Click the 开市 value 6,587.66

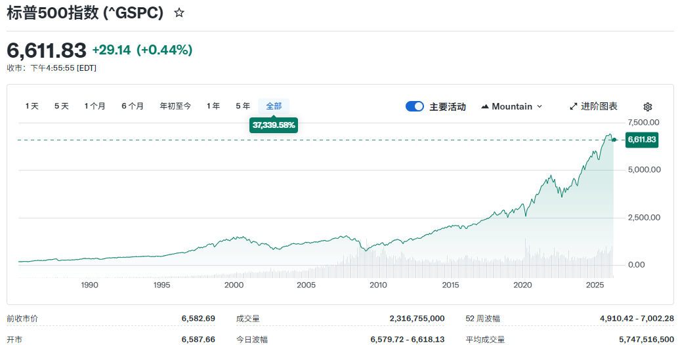coord(198,339)
